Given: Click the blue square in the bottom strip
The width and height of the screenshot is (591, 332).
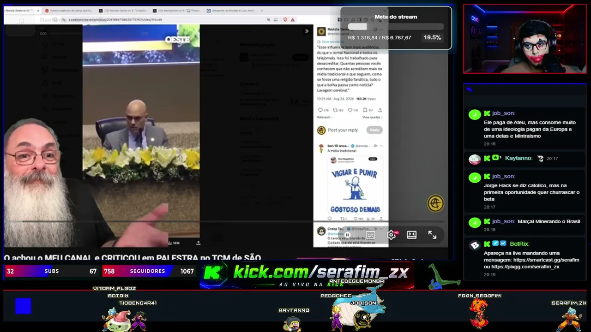Looking at the screenshot, I should [x=23, y=306].
